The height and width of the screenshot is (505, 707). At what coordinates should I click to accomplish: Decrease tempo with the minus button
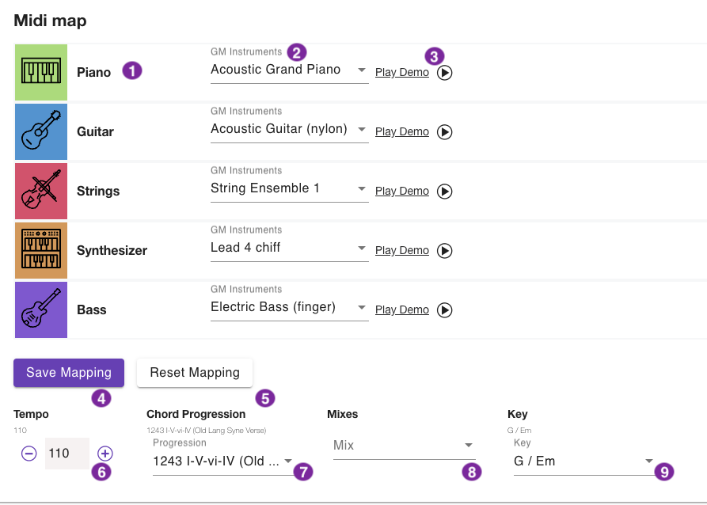(x=29, y=454)
